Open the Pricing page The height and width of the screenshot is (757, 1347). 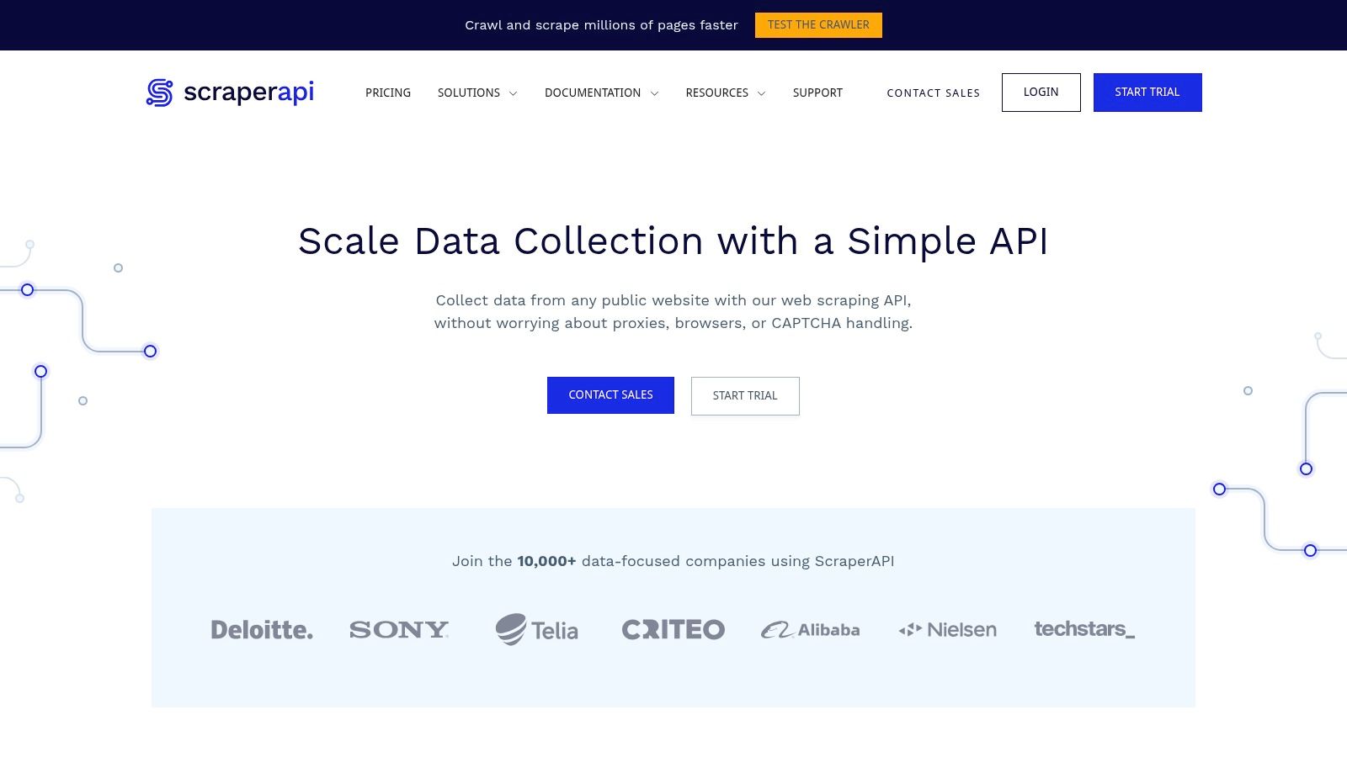click(387, 93)
